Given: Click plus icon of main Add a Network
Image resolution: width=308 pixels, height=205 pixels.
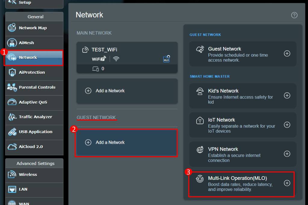Looking at the screenshot, I should pos(88,91).
